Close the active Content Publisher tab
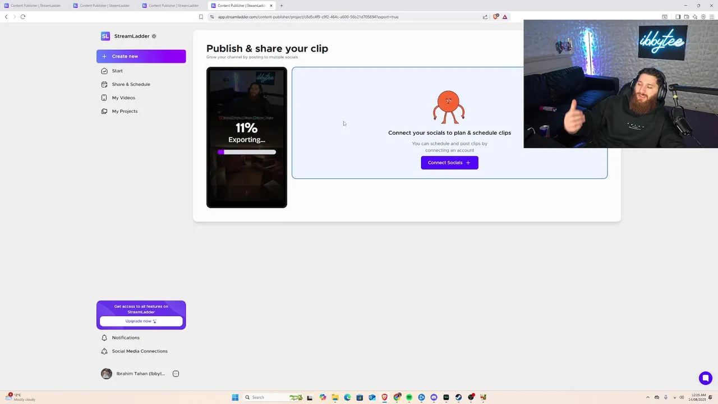This screenshot has height=404, width=718. click(x=271, y=6)
